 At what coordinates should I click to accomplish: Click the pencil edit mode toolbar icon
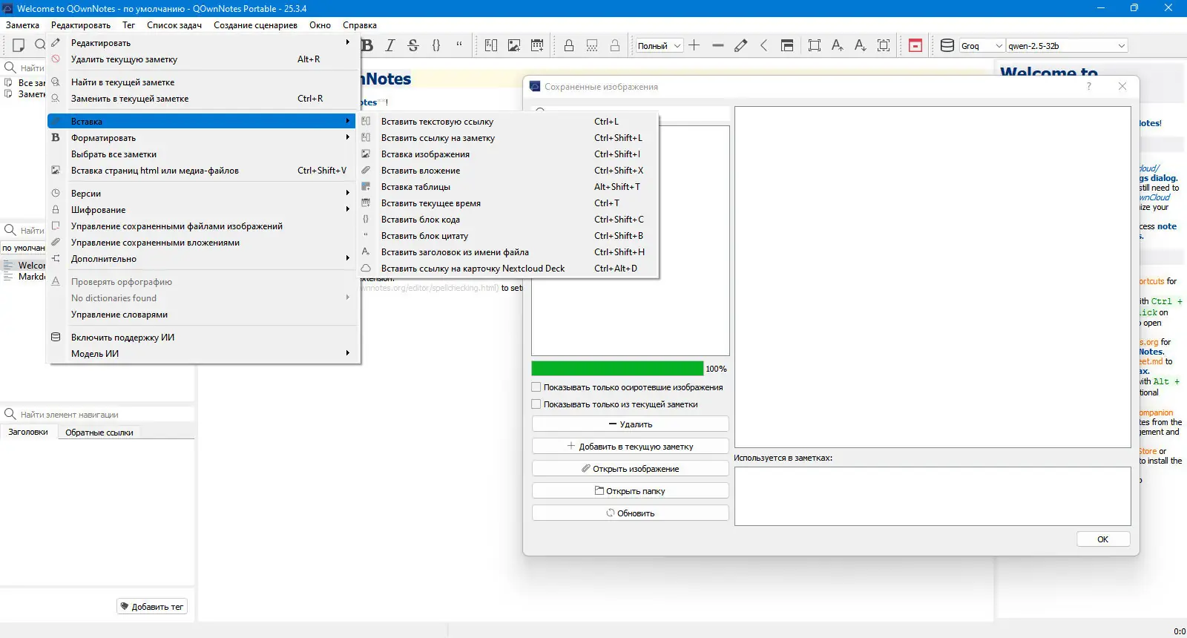(x=740, y=45)
